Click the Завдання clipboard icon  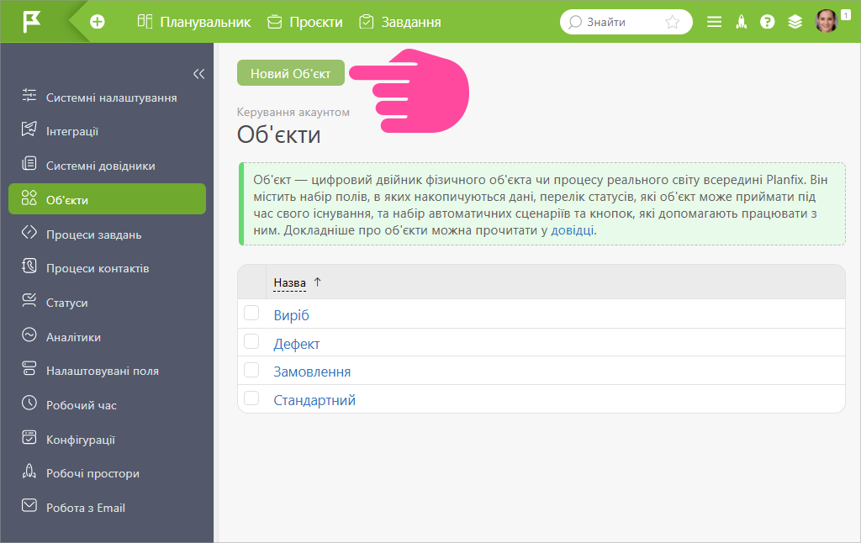(367, 22)
